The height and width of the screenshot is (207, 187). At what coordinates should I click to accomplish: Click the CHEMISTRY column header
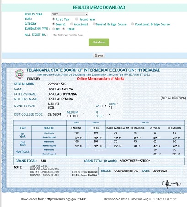click(175, 128)
